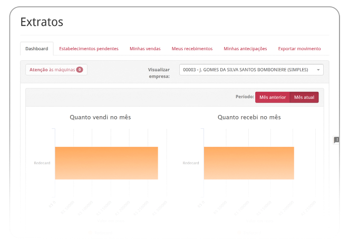Open the Minhas antecipações tab

click(245, 49)
